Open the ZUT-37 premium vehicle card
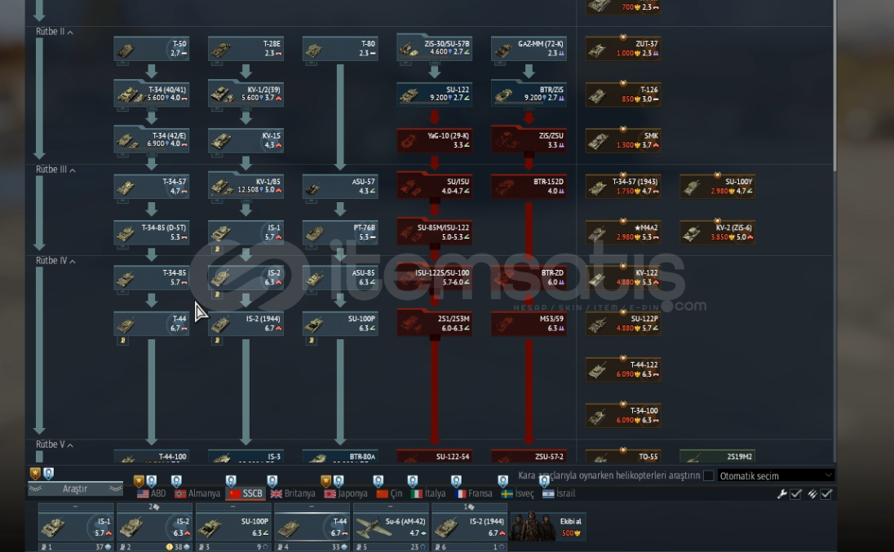This screenshot has height=552, width=894. pos(623,48)
